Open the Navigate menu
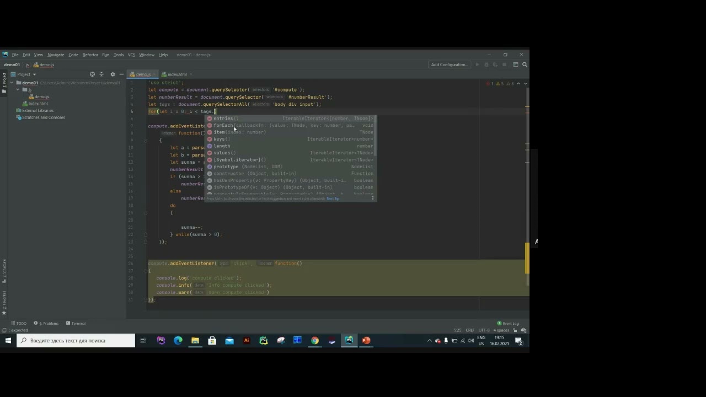 pos(56,55)
